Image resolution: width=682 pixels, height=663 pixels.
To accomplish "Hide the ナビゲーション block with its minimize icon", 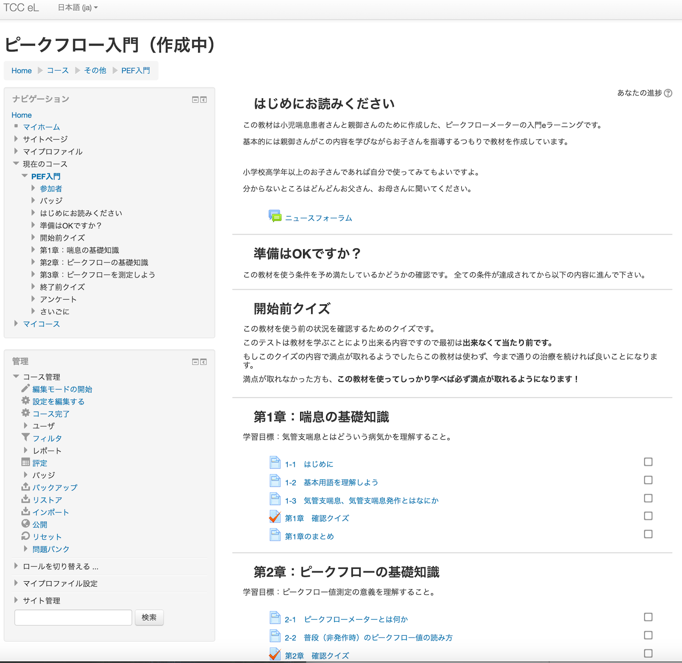I will click(195, 100).
